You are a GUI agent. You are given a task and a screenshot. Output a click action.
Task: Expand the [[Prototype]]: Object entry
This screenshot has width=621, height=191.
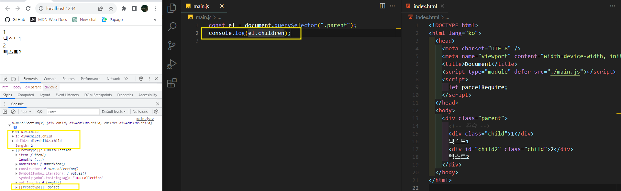pos(17,187)
